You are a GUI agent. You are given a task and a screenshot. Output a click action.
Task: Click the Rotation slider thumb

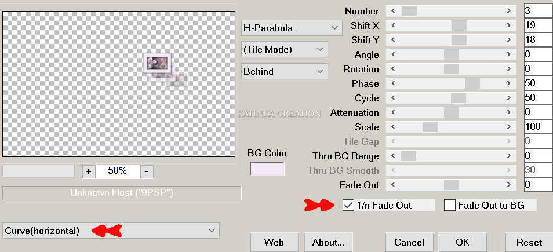(451, 69)
